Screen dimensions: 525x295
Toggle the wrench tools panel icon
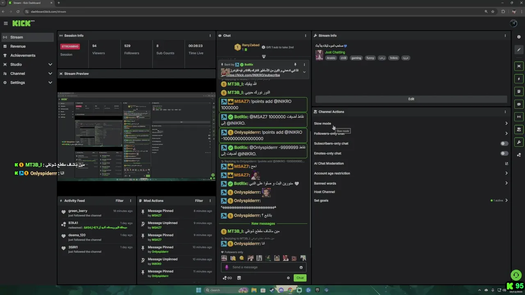pos(519,142)
